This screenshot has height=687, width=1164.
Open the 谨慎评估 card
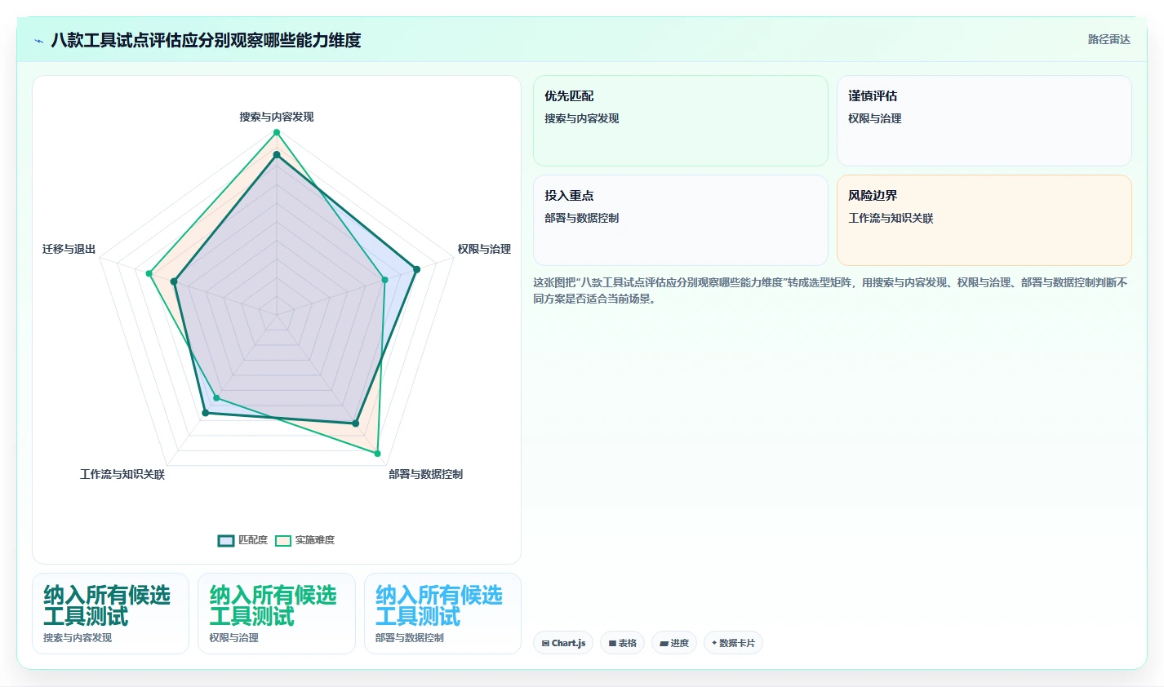984,121
